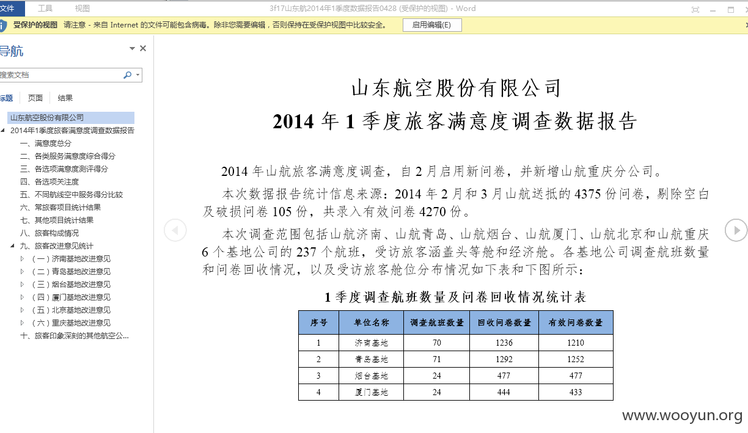Click the table header 有效问卷数量
748x433 pixels.
coord(576,322)
